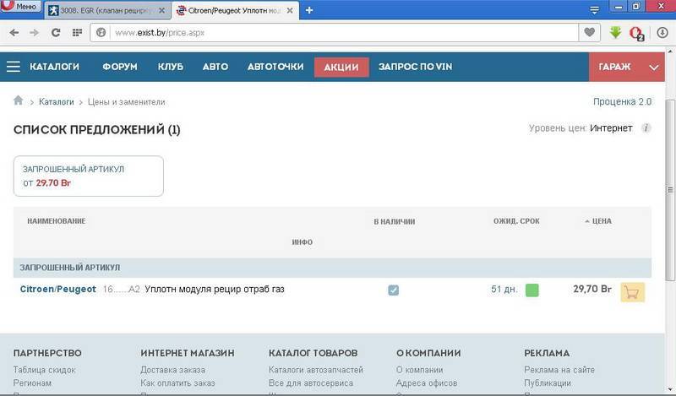Open the hamburger menu in site navigation
The image size is (676, 396).
click(13, 67)
